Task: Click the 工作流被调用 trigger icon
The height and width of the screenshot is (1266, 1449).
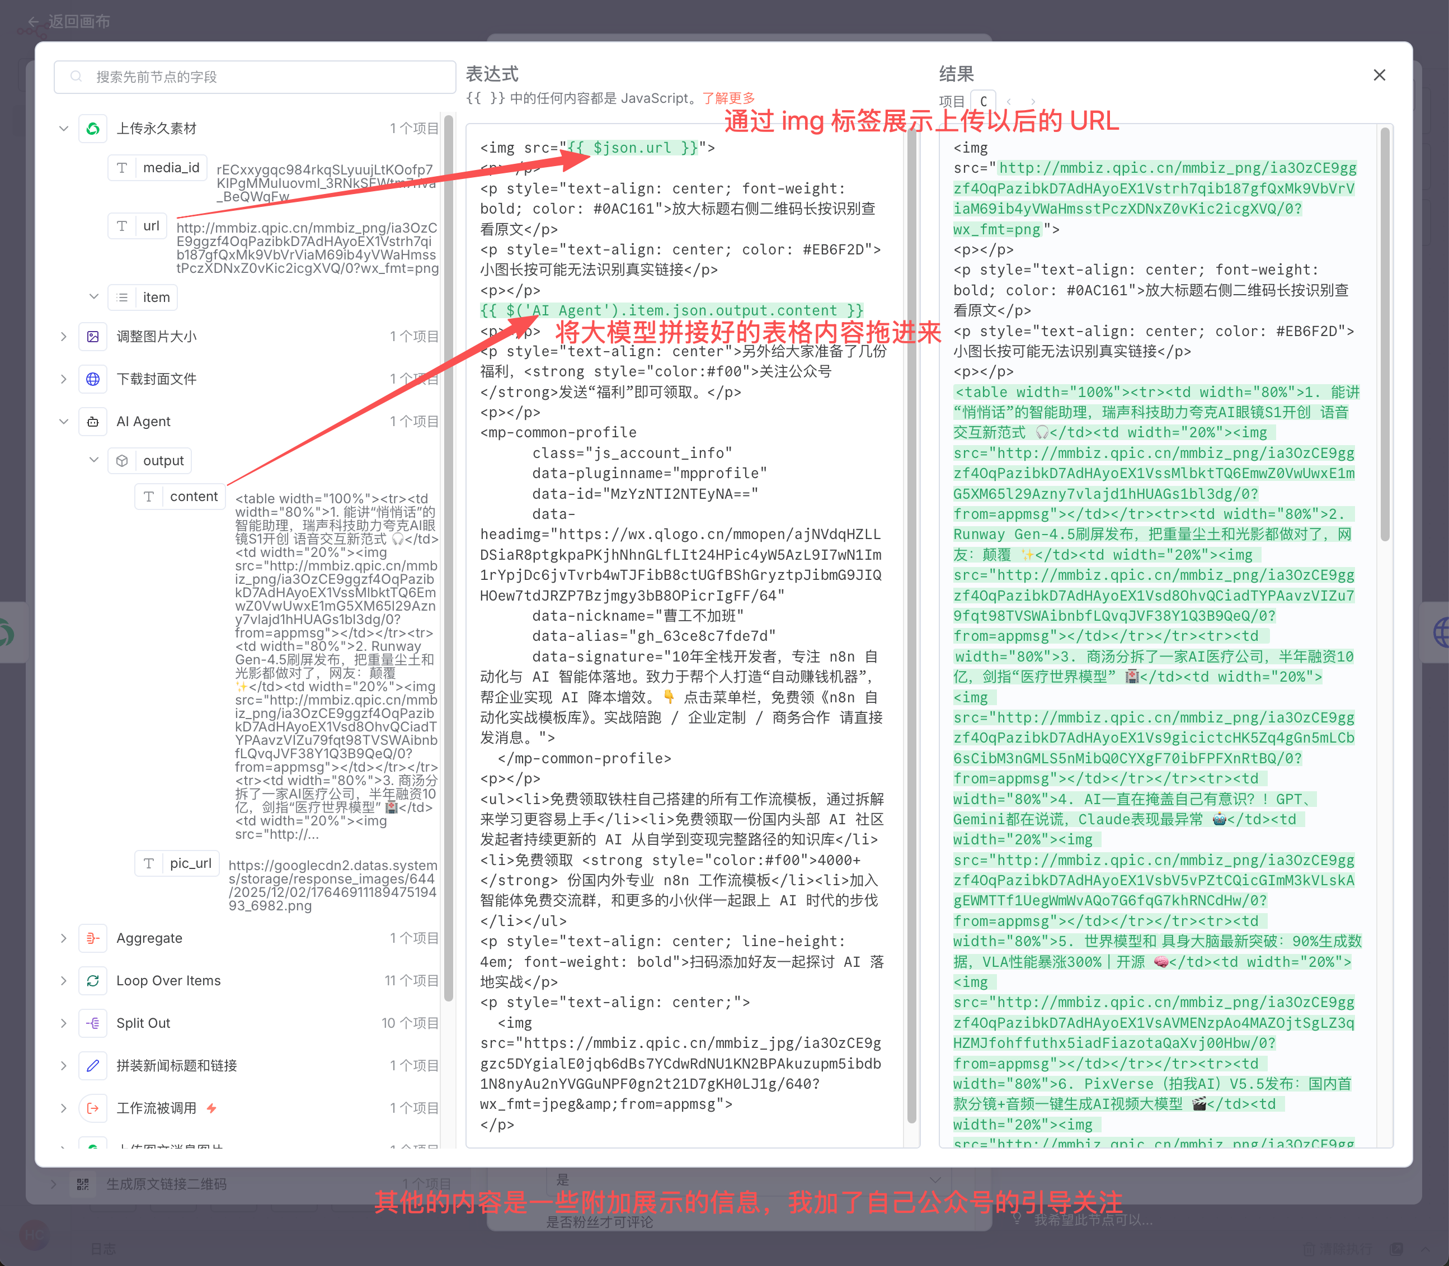Action: 93,1108
